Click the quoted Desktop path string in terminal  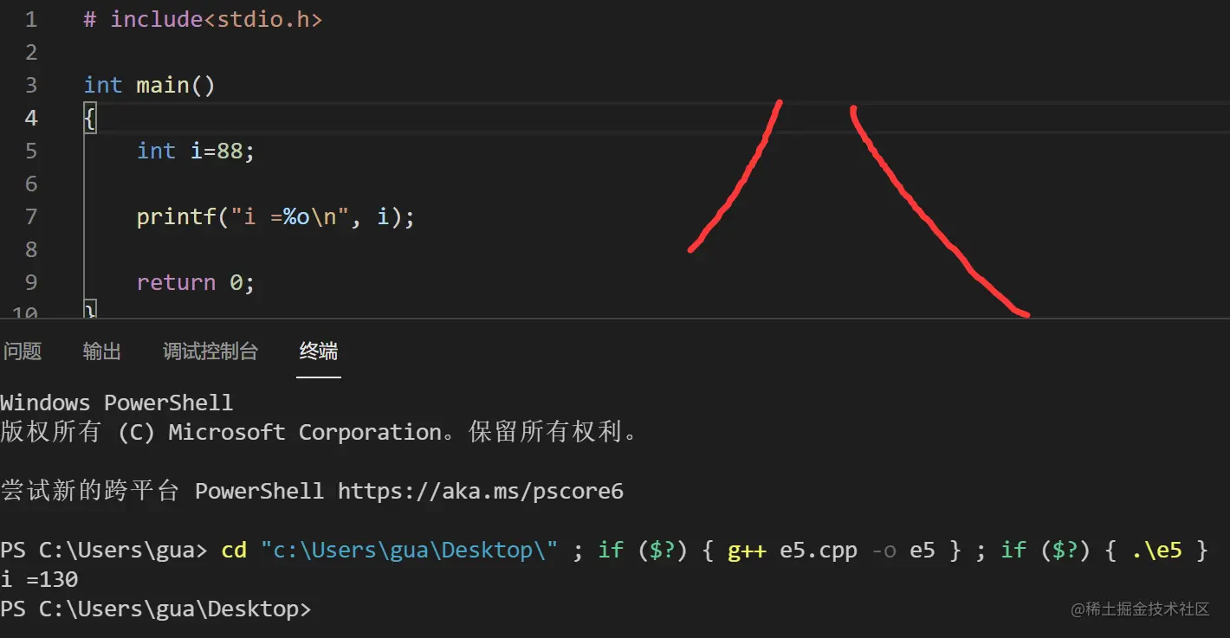click(x=409, y=551)
